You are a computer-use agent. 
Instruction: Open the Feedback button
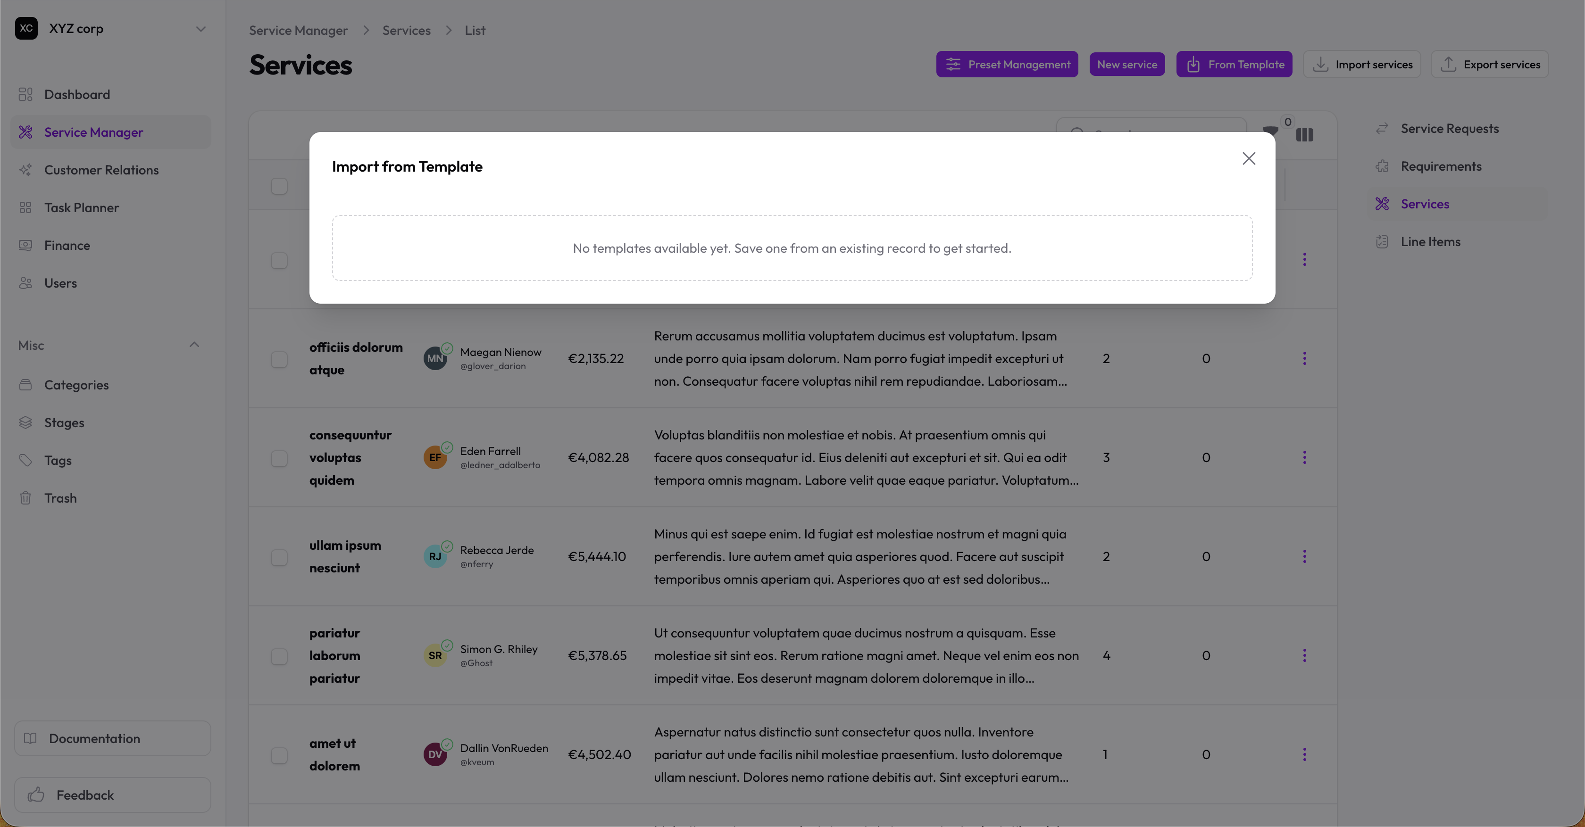point(113,795)
